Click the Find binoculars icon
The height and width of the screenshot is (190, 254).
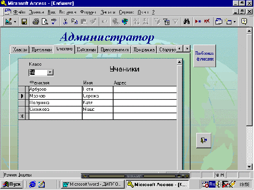point(187,22)
